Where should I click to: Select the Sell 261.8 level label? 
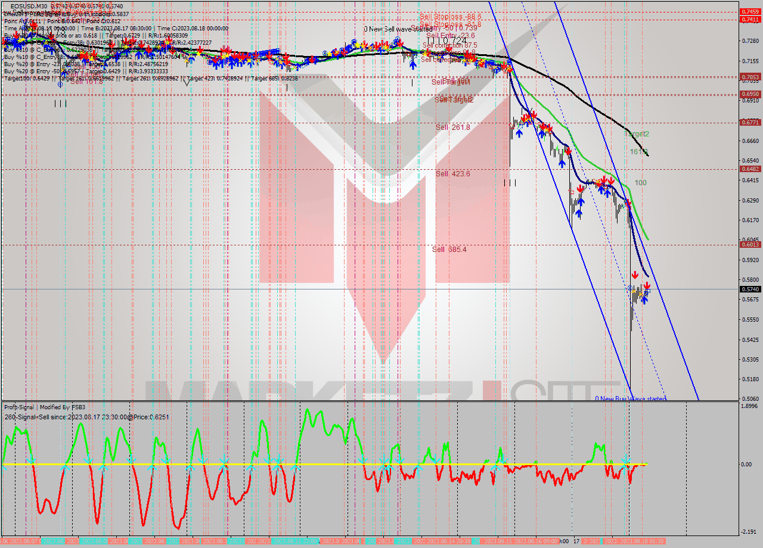point(452,127)
